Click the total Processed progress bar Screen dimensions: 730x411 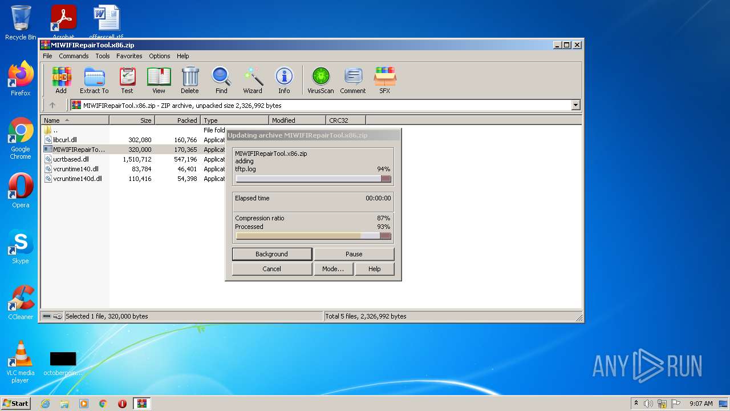point(314,236)
